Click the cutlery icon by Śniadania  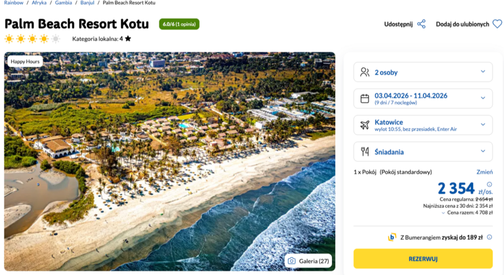365,152
